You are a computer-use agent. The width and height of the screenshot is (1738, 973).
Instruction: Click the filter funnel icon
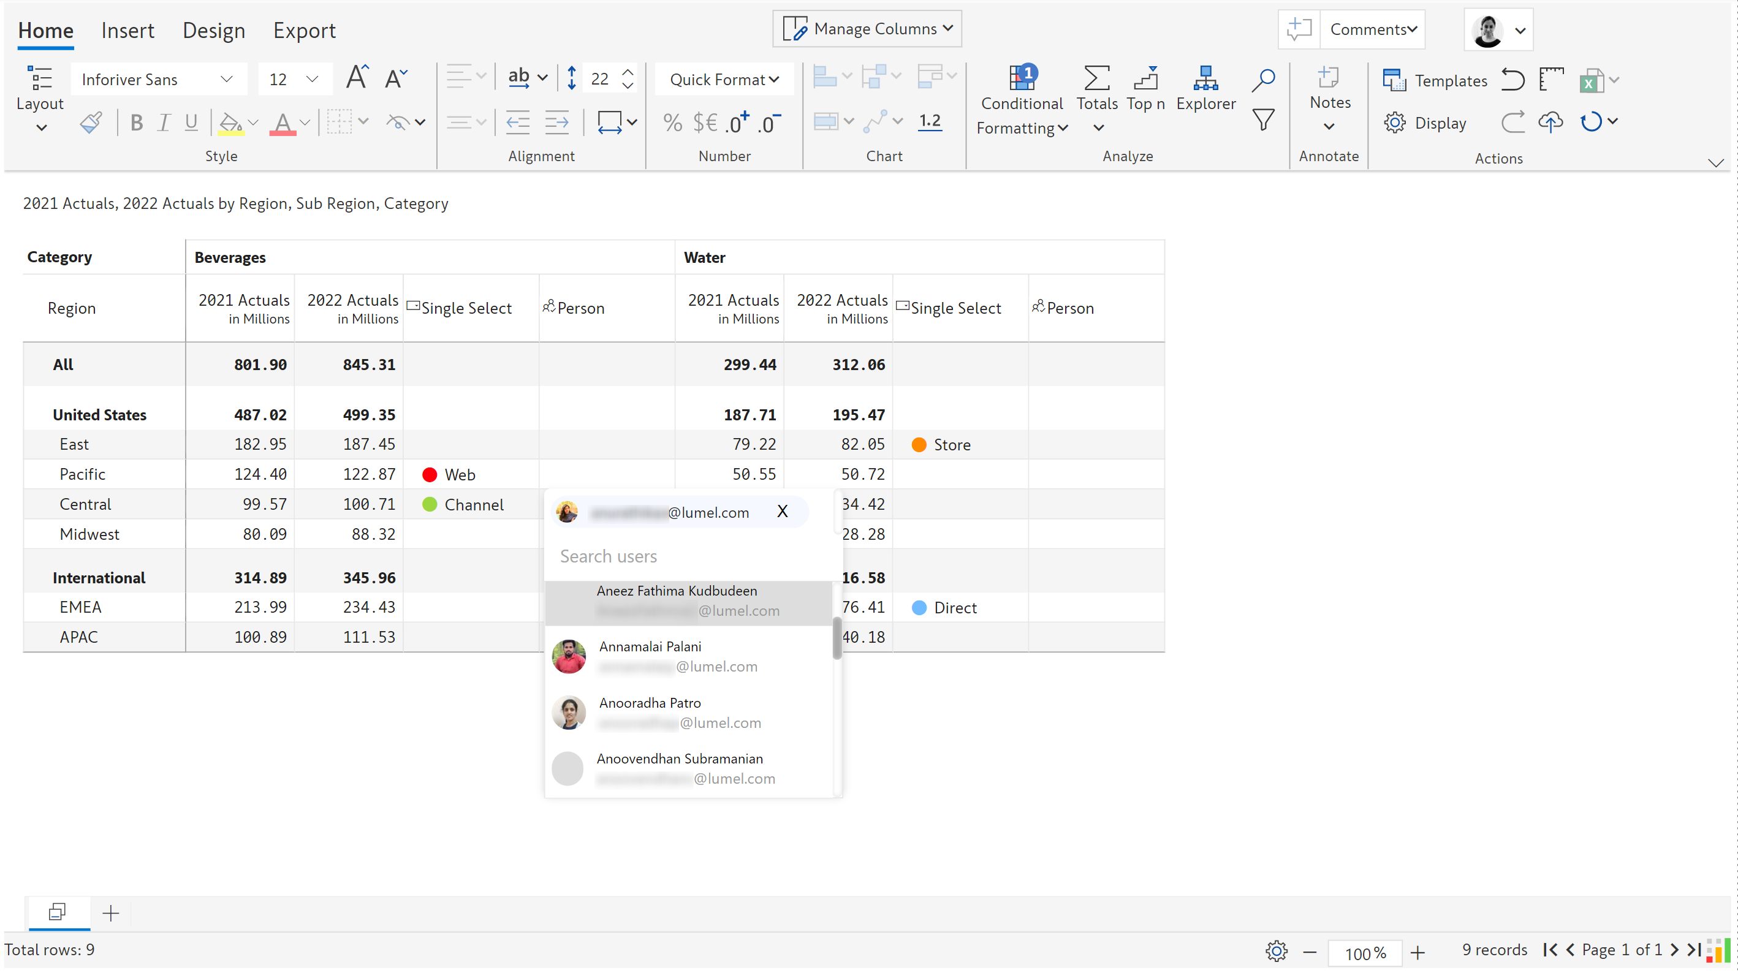1263,120
